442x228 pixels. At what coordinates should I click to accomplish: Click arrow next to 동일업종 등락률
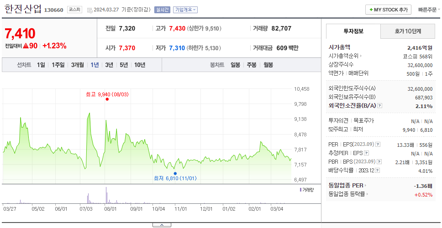pos(367,194)
